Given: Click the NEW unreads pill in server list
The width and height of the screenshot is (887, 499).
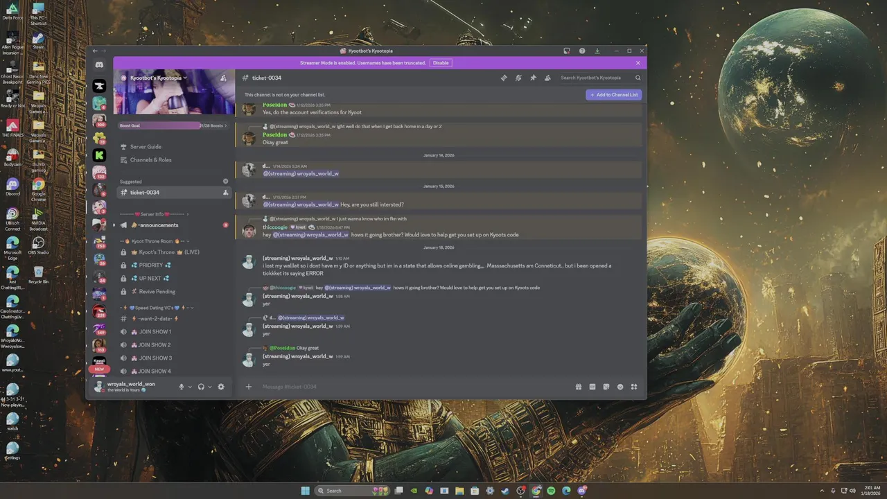Looking at the screenshot, I should [99, 369].
